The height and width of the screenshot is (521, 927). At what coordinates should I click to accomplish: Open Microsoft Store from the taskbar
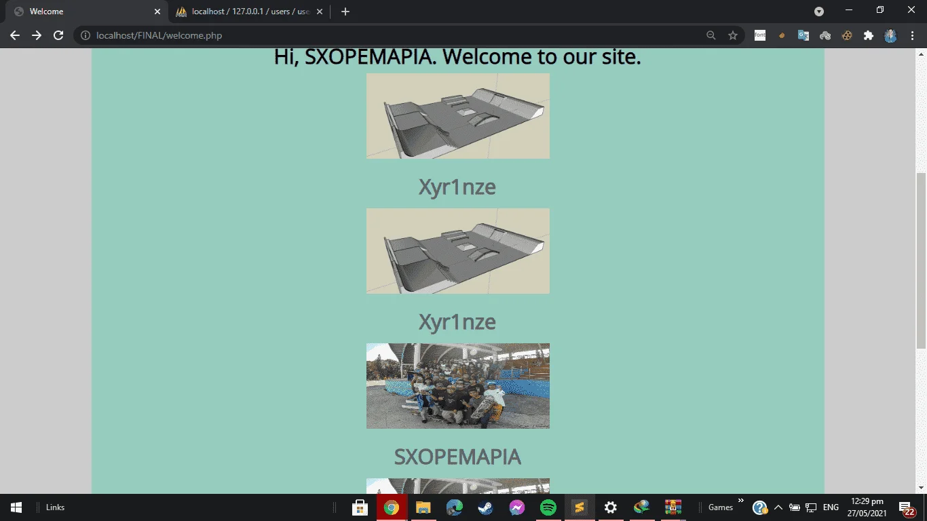(x=360, y=507)
